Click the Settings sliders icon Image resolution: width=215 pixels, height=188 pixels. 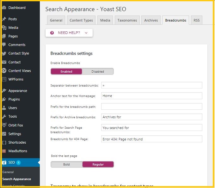click(4, 134)
